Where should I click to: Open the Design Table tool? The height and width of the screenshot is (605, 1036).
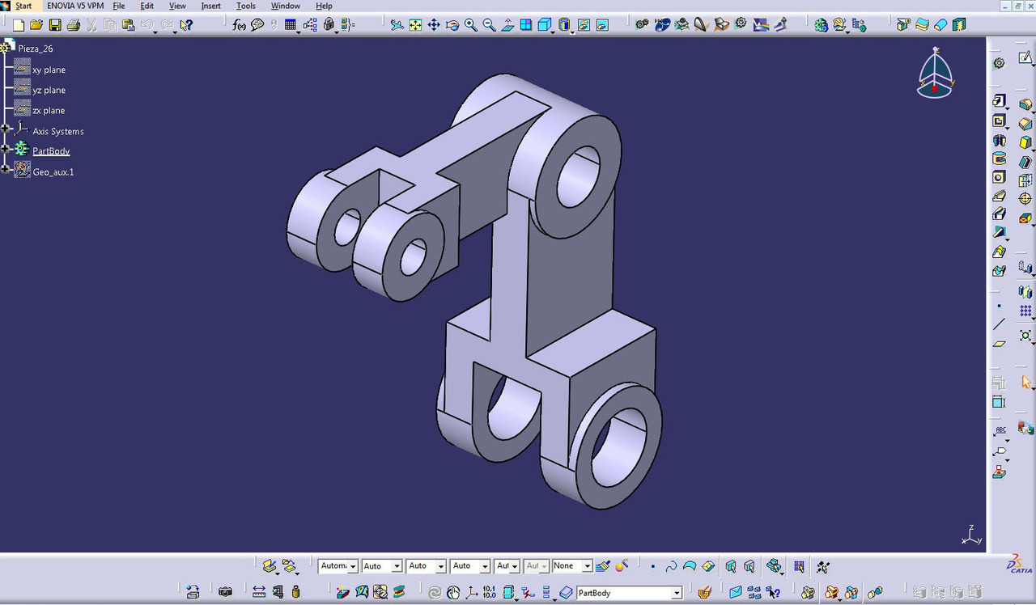(x=291, y=25)
